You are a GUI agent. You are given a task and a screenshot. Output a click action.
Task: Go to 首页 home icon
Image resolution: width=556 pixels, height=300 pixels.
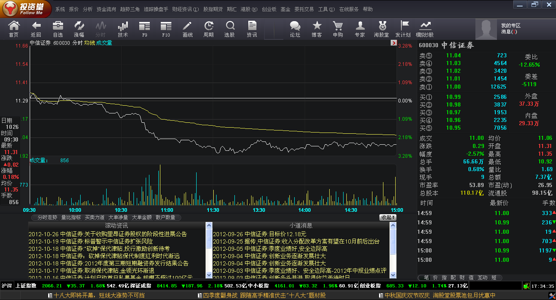click(x=14, y=29)
